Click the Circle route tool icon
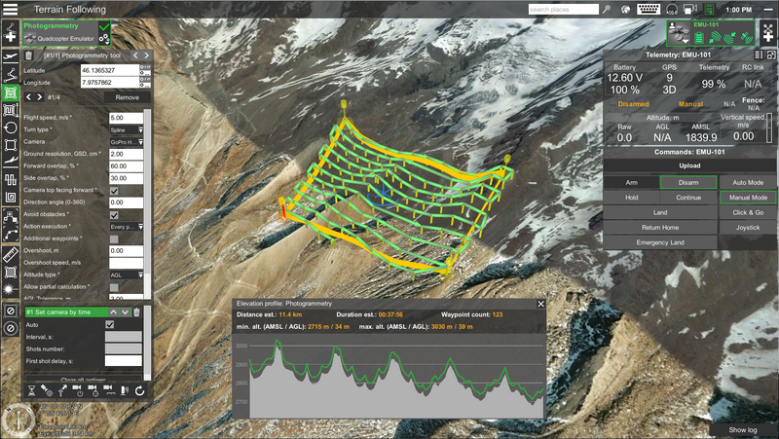 [x=11, y=128]
